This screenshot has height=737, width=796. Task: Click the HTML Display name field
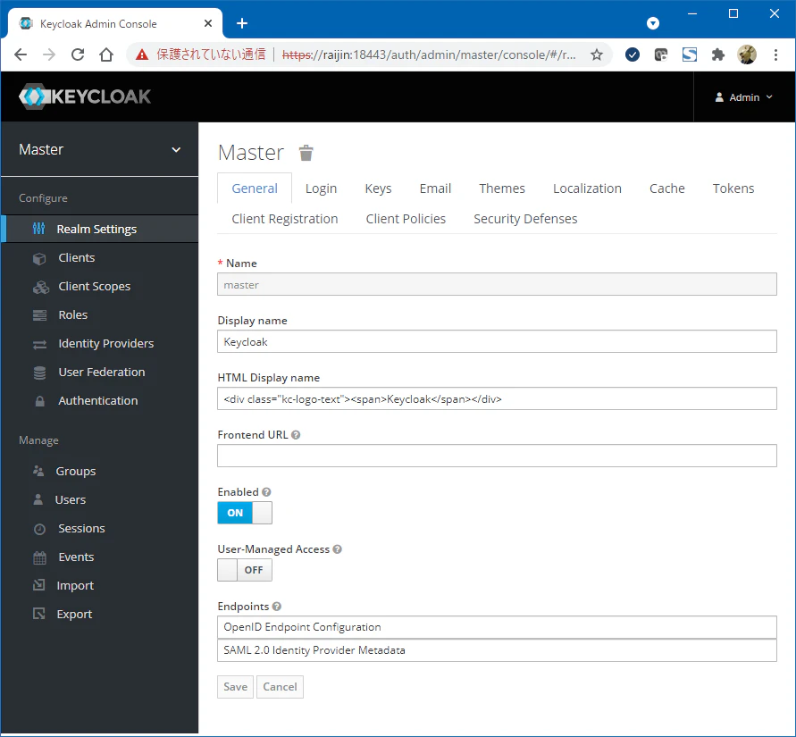point(497,399)
